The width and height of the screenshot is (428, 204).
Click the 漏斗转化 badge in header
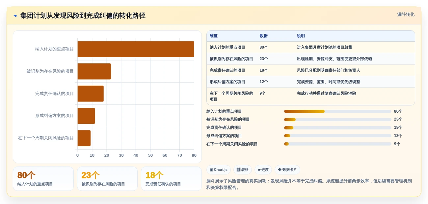pos(406,14)
